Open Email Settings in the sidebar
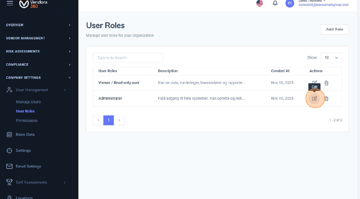The height and width of the screenshot is (199, 360). click(x=28, y=166)
